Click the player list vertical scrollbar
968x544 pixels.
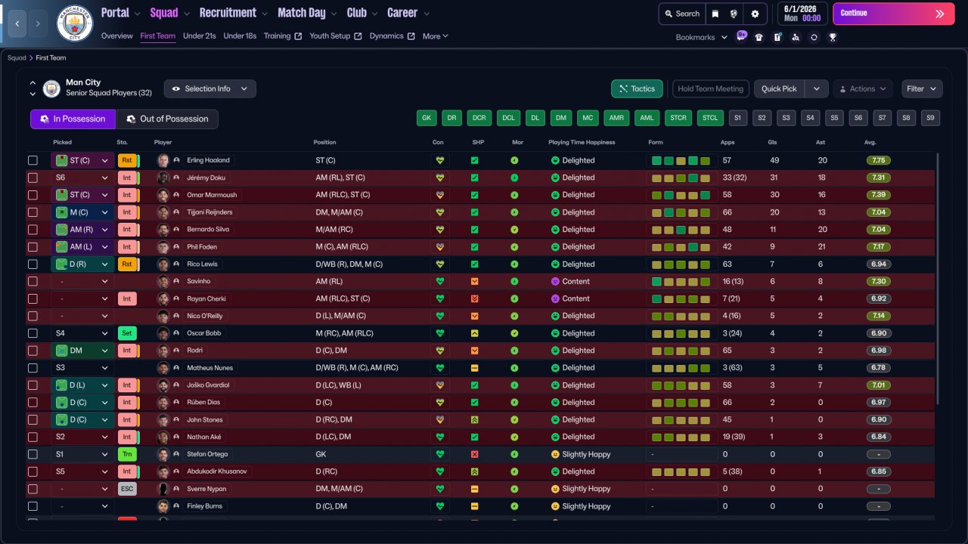point(938,280)
